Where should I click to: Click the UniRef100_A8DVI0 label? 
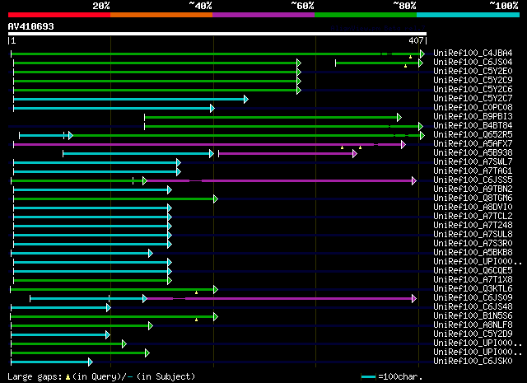tap(473, 207)
